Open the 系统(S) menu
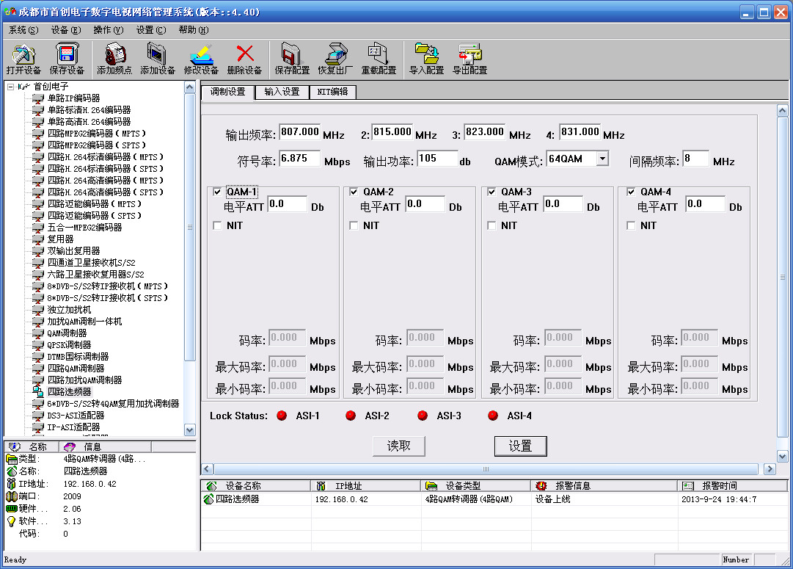This screenshot has width=793, height=569. click(23, 30)
